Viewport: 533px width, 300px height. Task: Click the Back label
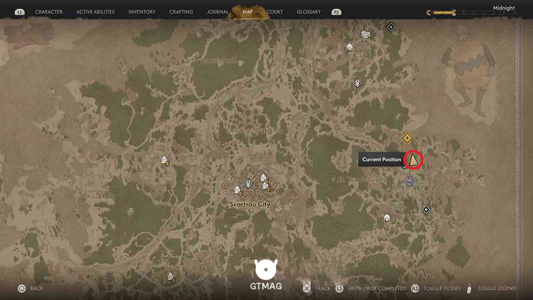point(36,288)
